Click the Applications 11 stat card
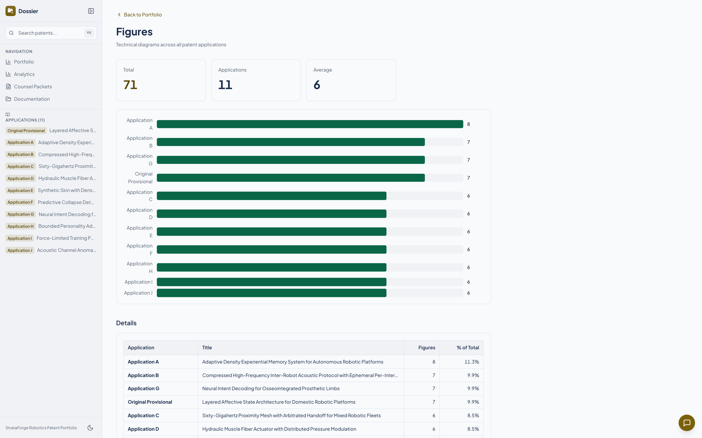This screenshot has height=438, width=702. pos(256,80)
